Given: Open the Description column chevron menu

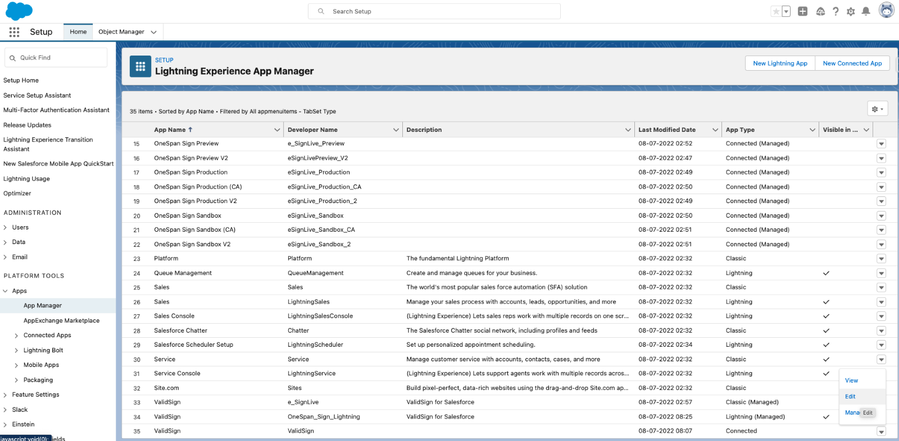Looking at the screenshot, I should click(628, 130).
